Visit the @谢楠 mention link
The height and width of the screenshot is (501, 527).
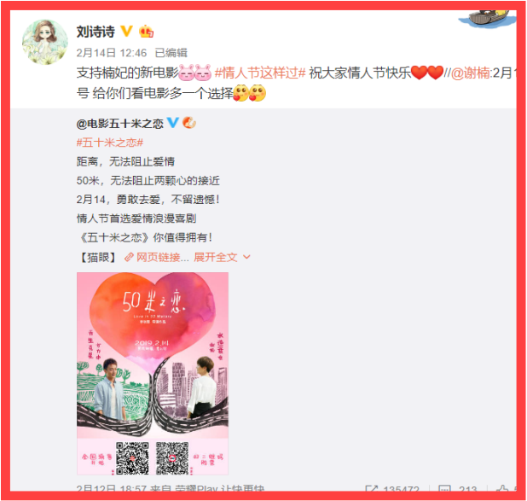tap(470, 73)
